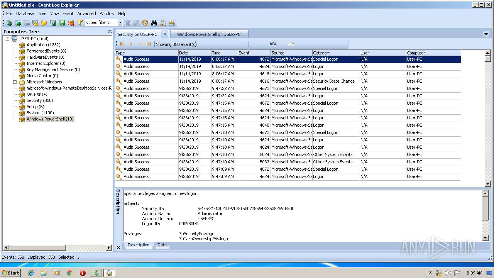Open Internet Explorer from the taskbar

(31, 273)
